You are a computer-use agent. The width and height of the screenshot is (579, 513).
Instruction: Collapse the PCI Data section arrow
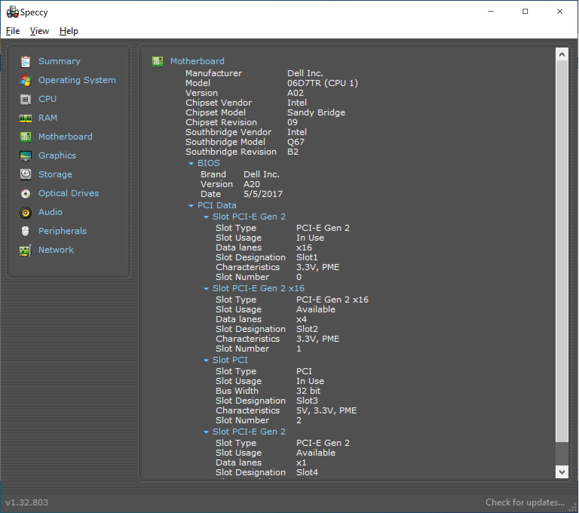pos(191,206)
